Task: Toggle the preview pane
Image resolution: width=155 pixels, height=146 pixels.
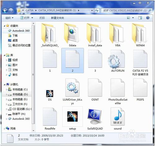Action: [x=140, y=18]
